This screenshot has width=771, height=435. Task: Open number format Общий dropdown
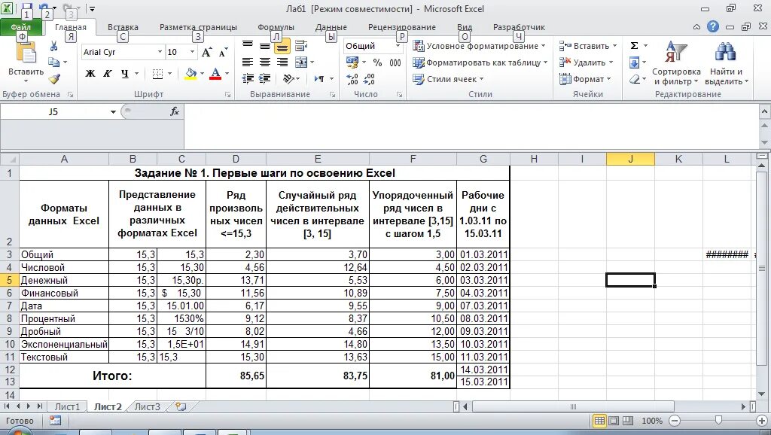coord(398,46)
